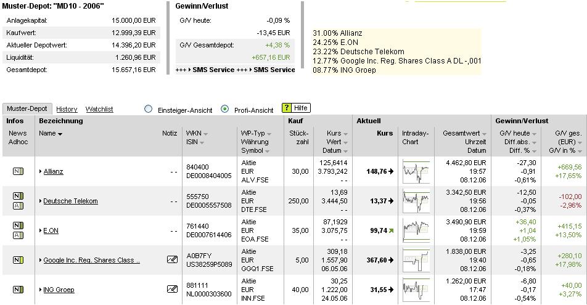Screen dimensions: 587x305
Task: Open Allianz stock link
Action: tap(53, 171)
